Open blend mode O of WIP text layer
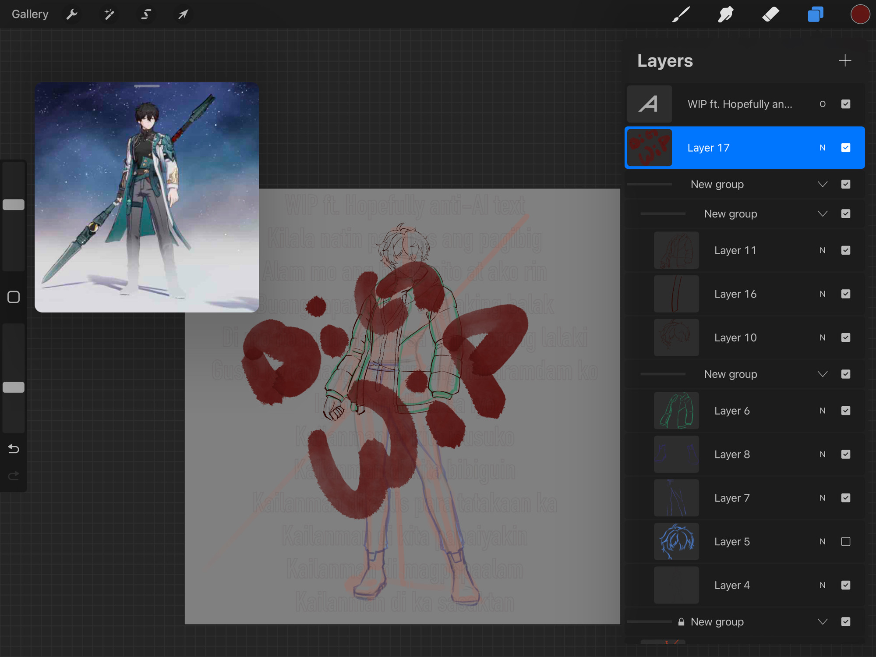This screenshot has width=876, height=657. (x=823, y=104)
